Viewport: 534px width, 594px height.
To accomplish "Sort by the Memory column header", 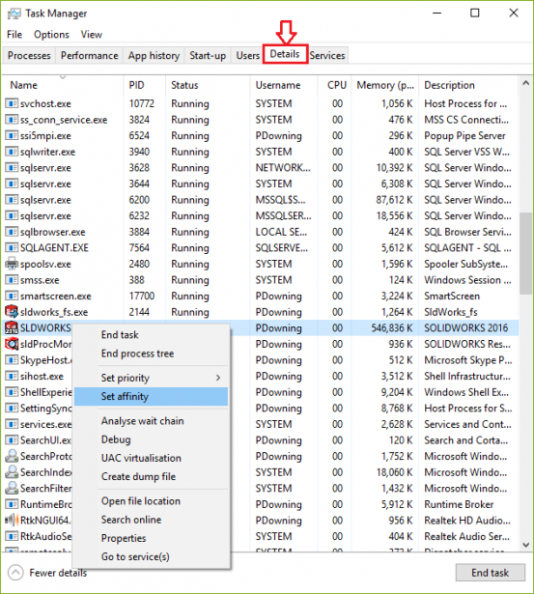I will (x=385, y=85).
